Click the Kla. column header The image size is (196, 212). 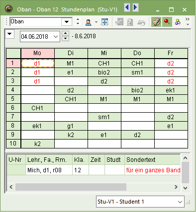click(81, 160)
